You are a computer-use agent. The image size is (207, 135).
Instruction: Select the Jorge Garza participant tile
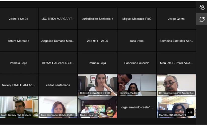coord(176,19)
